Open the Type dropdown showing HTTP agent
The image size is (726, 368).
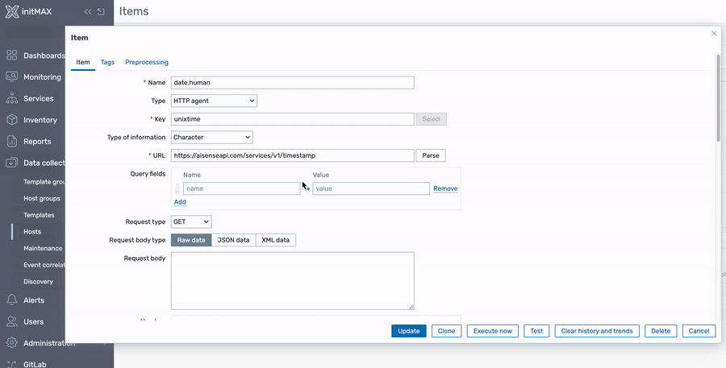click(214, 101)
